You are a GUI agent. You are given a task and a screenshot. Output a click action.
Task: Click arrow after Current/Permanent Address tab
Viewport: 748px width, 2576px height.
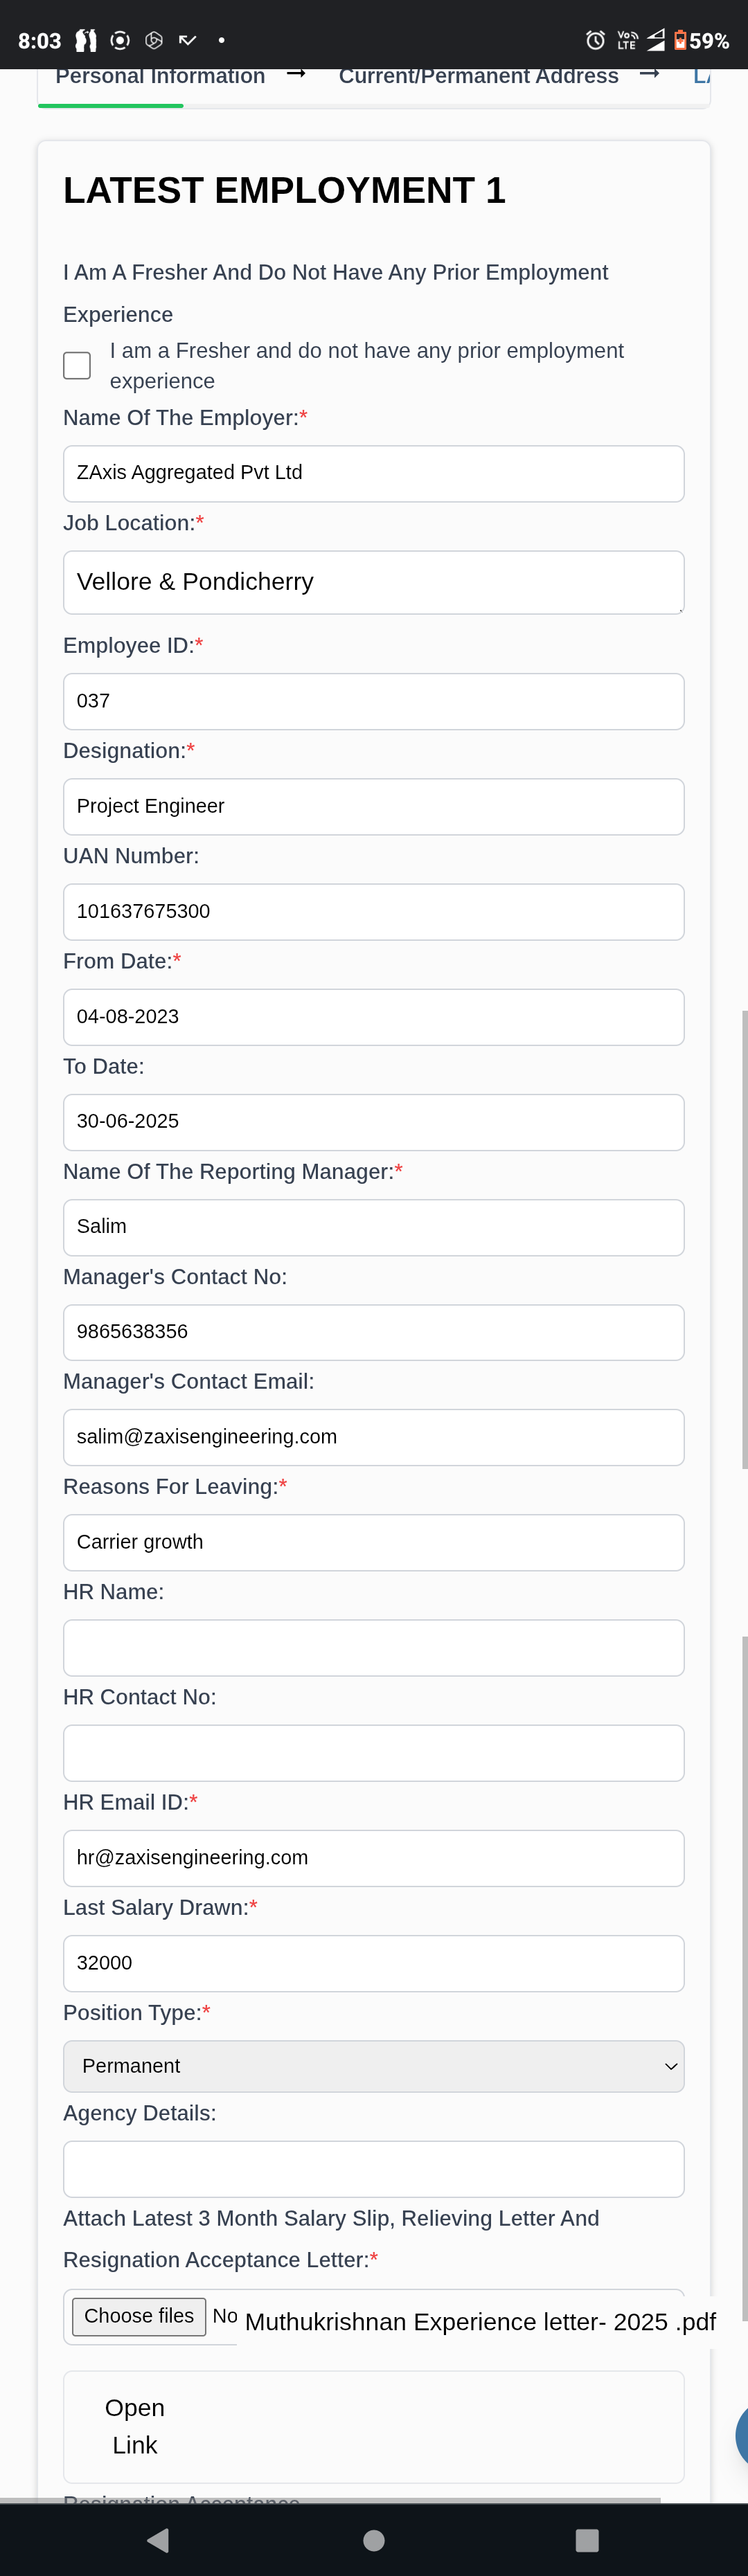(x=650, y=74)
